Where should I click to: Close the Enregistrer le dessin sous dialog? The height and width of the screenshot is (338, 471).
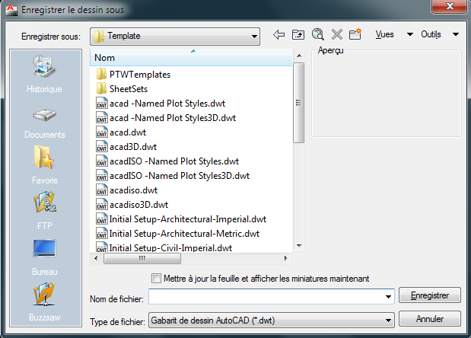pos(449,6)
